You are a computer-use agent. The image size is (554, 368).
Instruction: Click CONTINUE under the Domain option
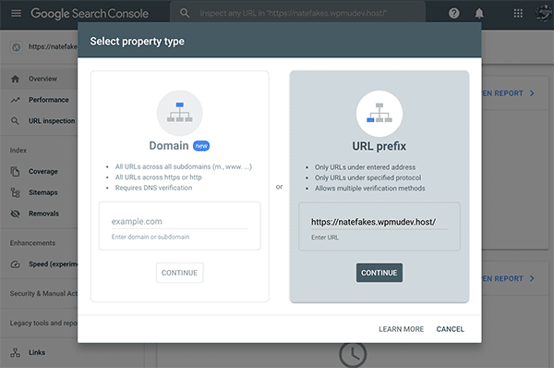point(179,273)
